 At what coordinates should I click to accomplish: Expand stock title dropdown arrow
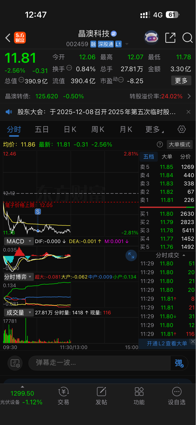click(x=127, y=44)
